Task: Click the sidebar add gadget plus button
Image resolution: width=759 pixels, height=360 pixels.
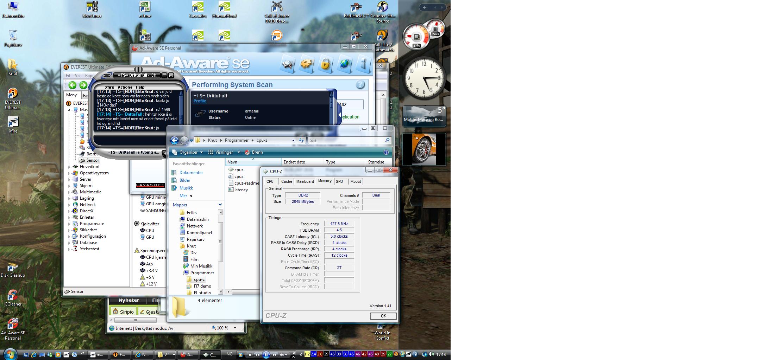Action: 424,7
